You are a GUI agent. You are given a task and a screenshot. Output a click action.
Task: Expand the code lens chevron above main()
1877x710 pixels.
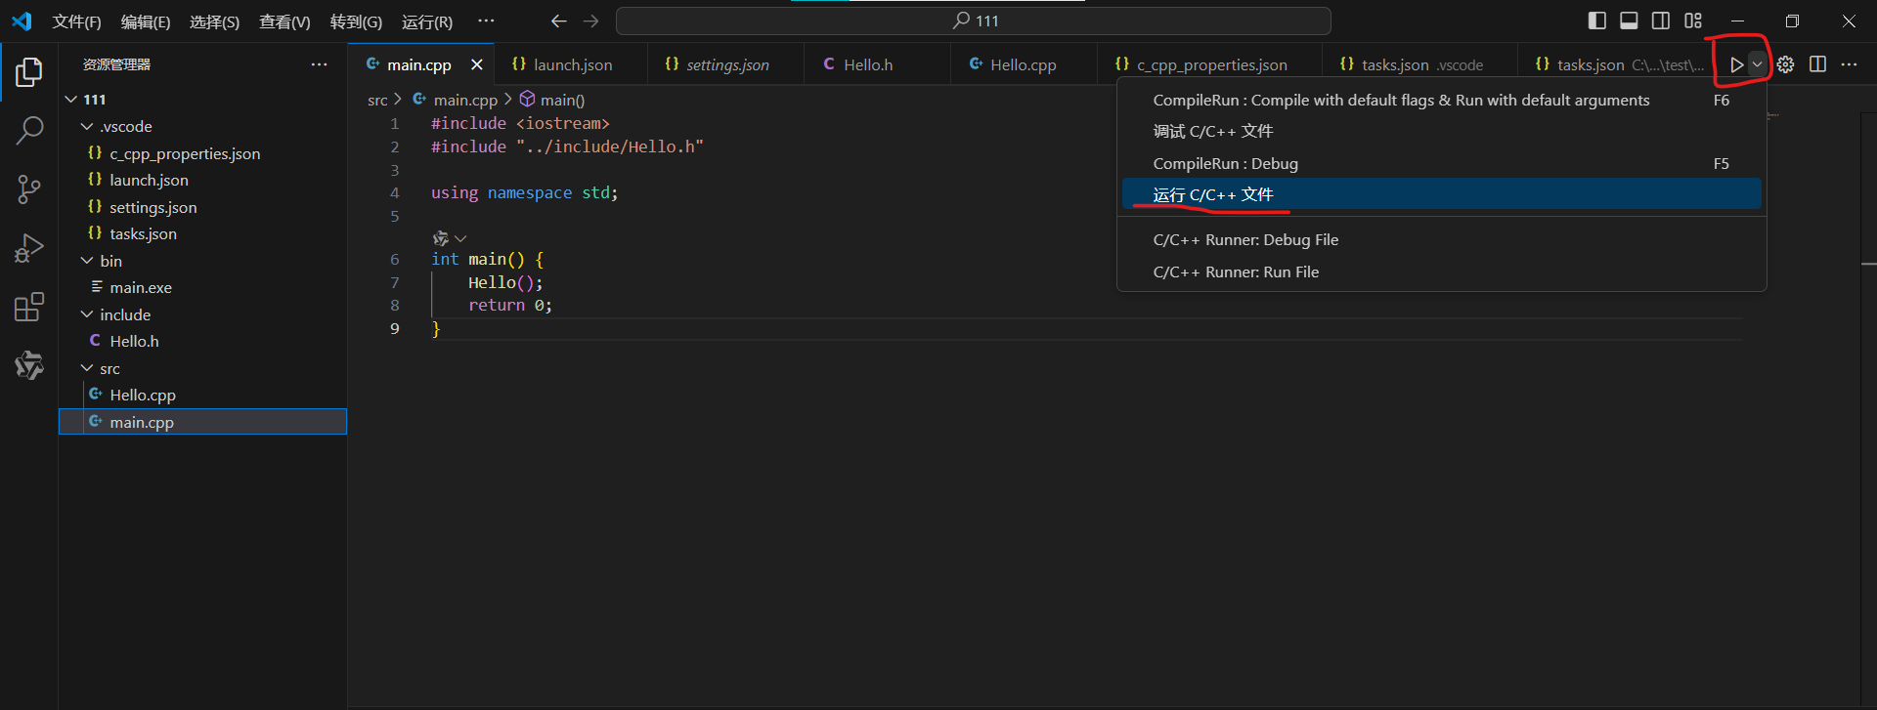coord(460,238)
